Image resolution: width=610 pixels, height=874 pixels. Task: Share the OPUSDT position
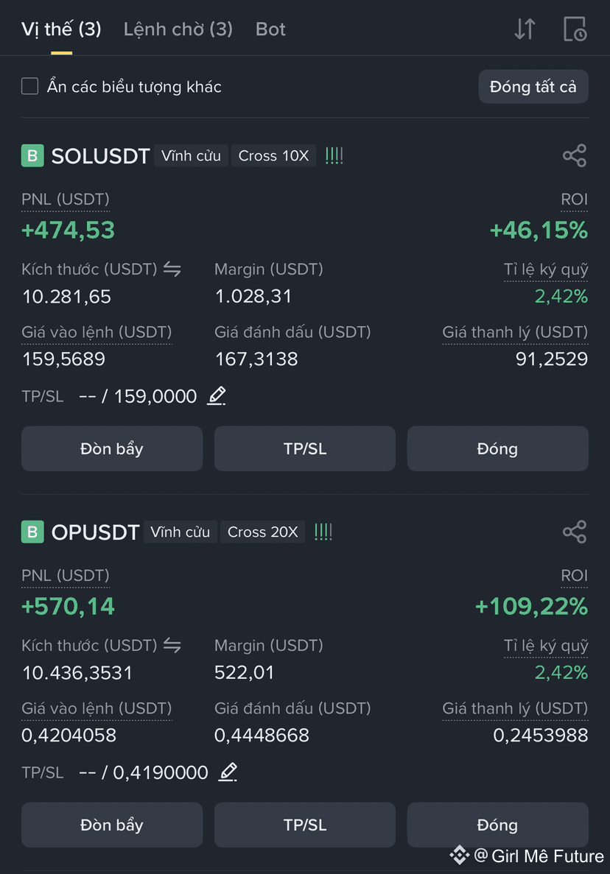(575, 532)
